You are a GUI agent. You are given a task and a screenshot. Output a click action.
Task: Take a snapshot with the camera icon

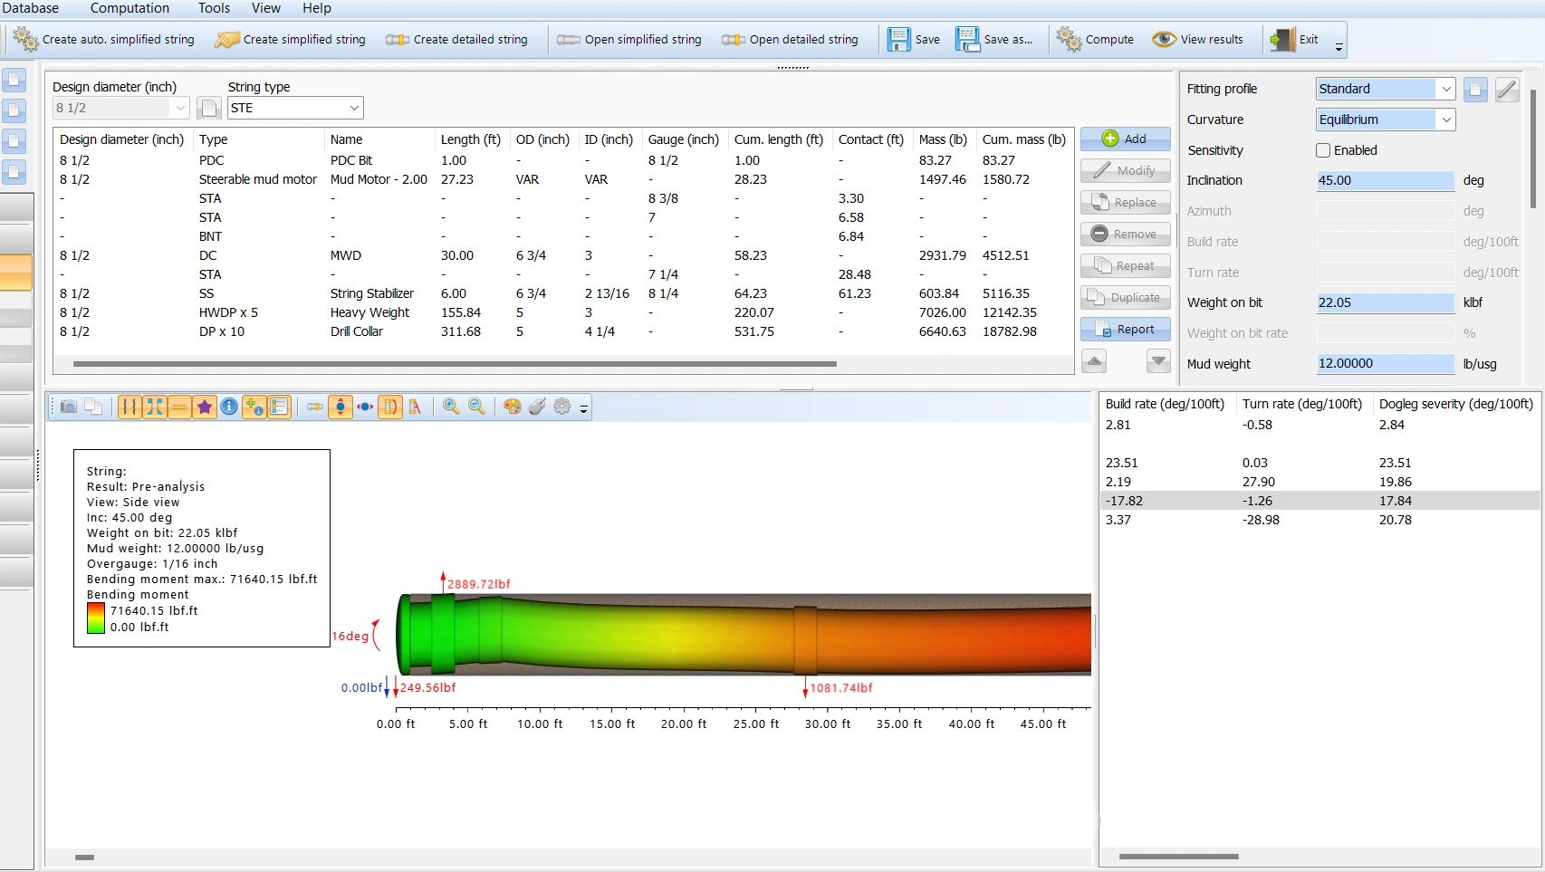68,407
